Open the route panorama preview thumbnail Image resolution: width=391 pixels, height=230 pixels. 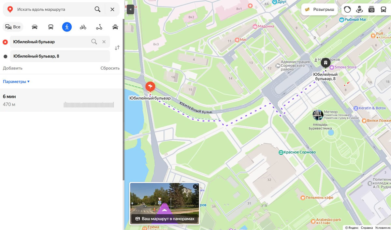164,200
